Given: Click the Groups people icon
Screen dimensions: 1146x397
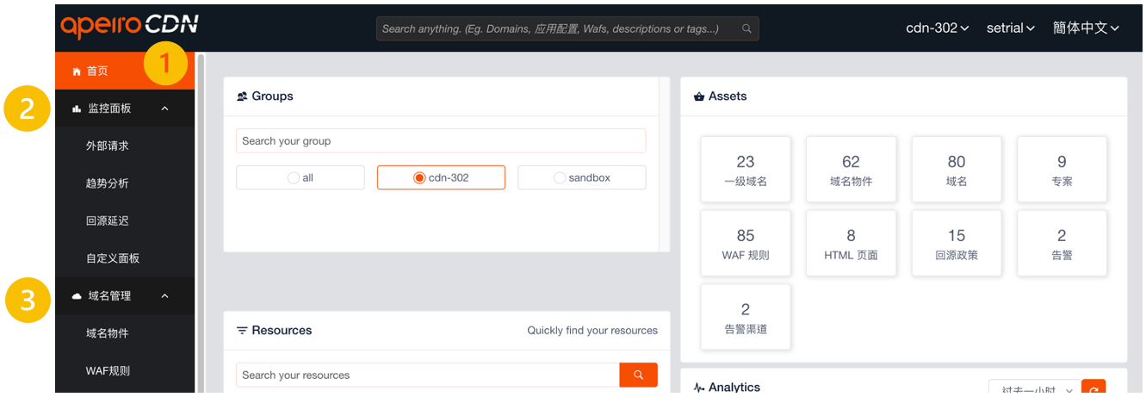Looking at the screenshot, I should coord(242,96).
